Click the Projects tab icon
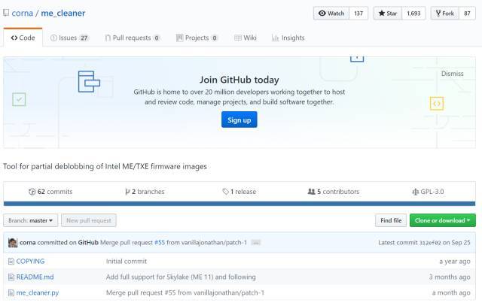Screen dimensions: 482x303 click(x=179, y=38)
